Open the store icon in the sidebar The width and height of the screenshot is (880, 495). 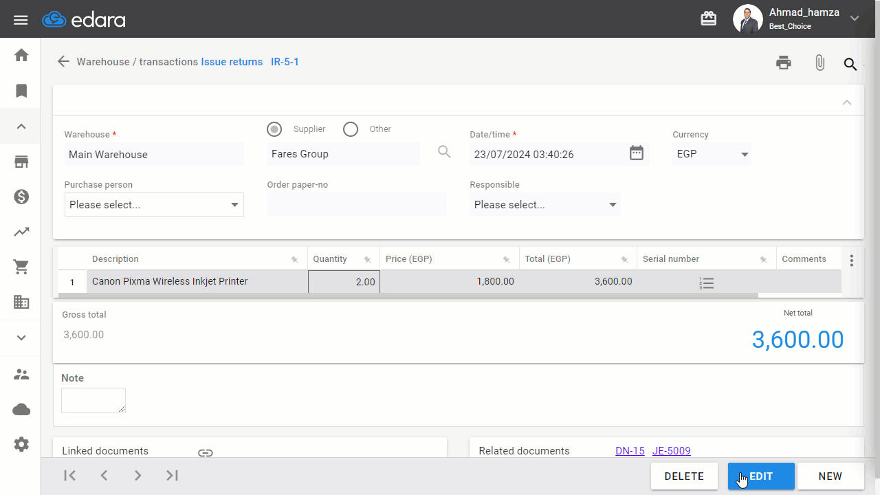pos(21,162)
